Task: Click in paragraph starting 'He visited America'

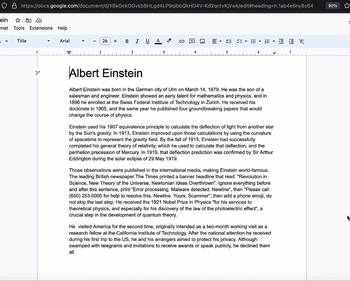Action: point(170,239)
